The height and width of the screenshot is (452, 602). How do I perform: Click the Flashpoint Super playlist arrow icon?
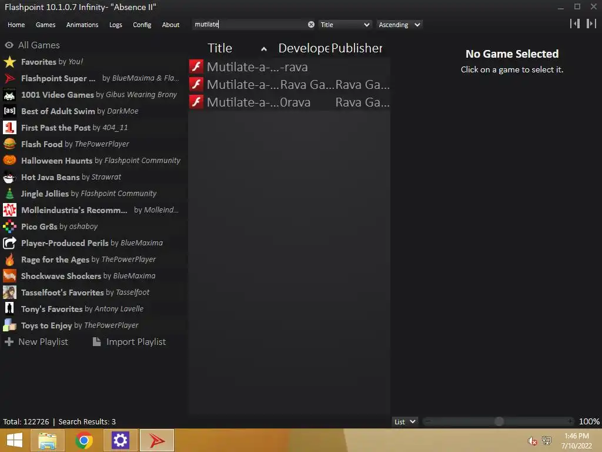click(x=9, y=78)
